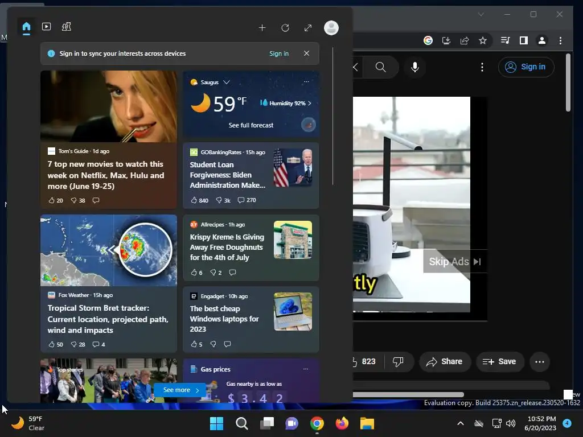
Task: Click the Tropical Storm map thumbnail
Action: (109, 250)
